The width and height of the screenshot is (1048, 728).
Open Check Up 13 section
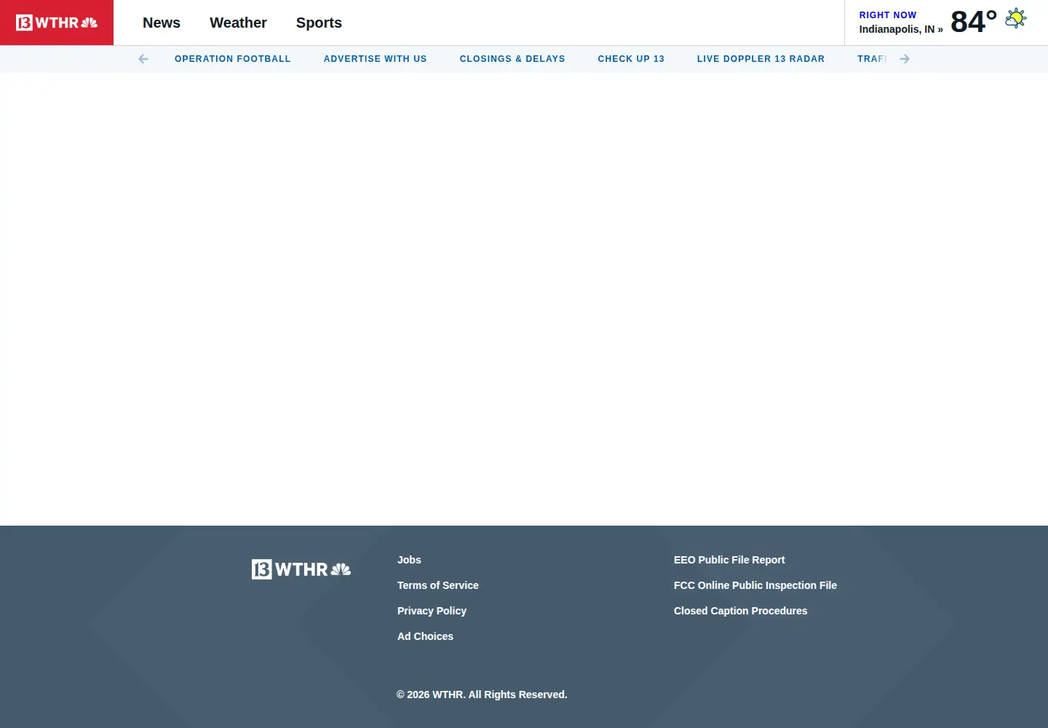click(631, 59)
